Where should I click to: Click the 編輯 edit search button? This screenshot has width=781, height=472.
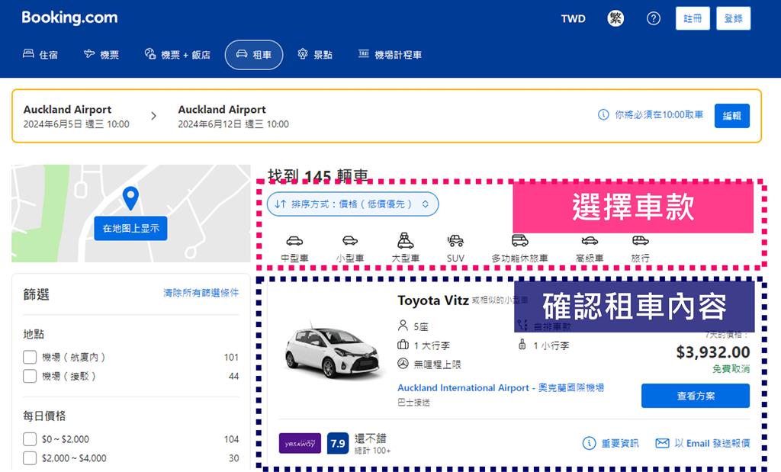pyautogui.click(x=731, y=115)
